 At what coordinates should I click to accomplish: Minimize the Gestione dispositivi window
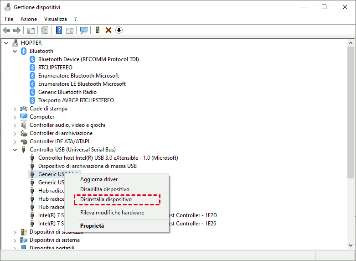(304, 7)
